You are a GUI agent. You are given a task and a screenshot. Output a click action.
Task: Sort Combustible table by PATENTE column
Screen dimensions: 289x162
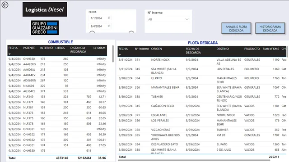click(29, 48)
